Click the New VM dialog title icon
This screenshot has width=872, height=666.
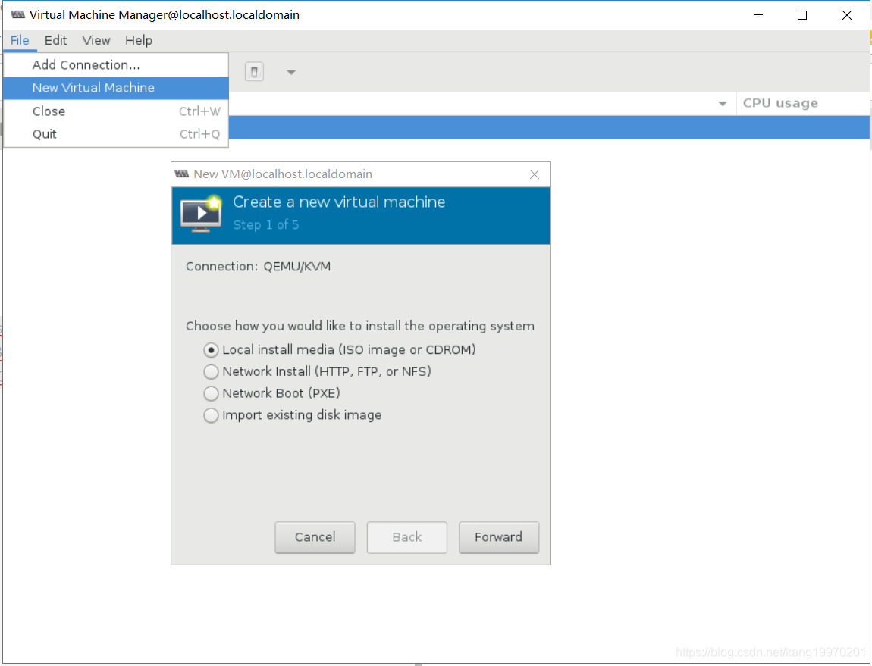182,174
